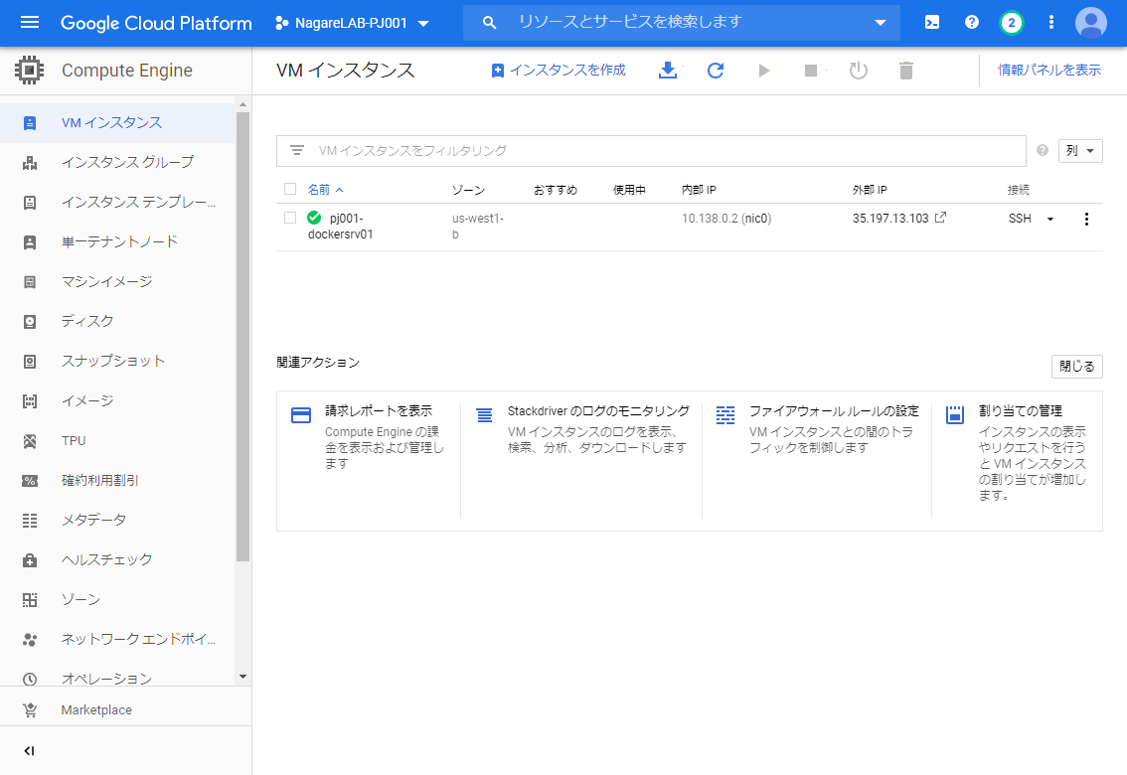Delete the instance with trash icon

click(905, 71)
